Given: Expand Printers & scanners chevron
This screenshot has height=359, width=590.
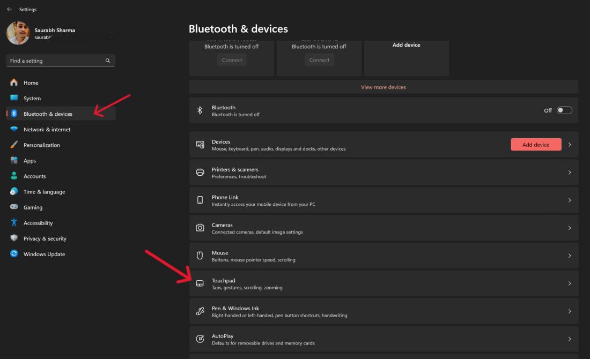Looking at the screenshot, I should tap(570, 172).
